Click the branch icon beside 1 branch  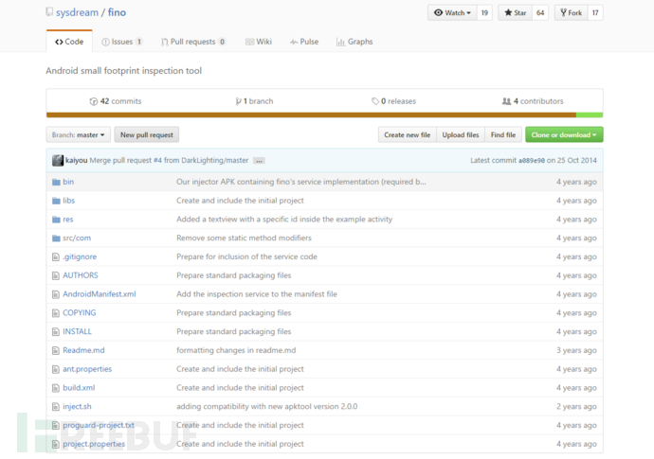(239, 101)
